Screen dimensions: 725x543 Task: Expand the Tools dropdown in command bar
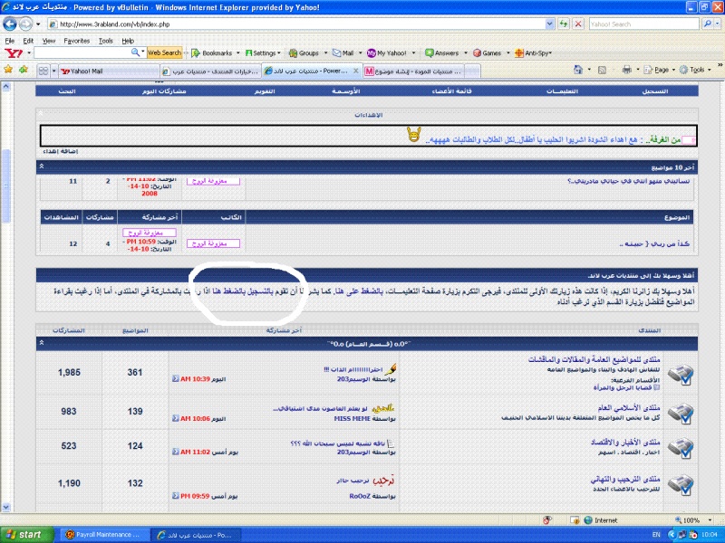tap(697, 70)
